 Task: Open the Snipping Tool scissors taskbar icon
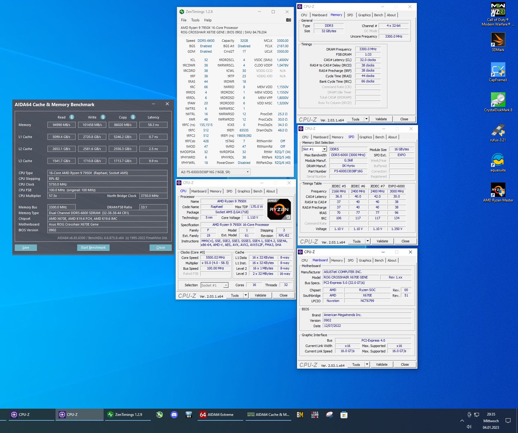tap(329, 415)
